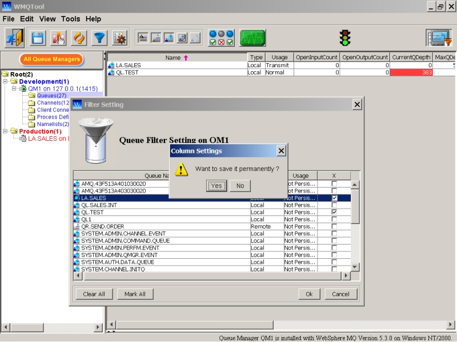The height and width of the screenshot is (342, 457).
Task: Close the Filter Setting dialog
Action: pyautogui.click(x=357, y=104)
